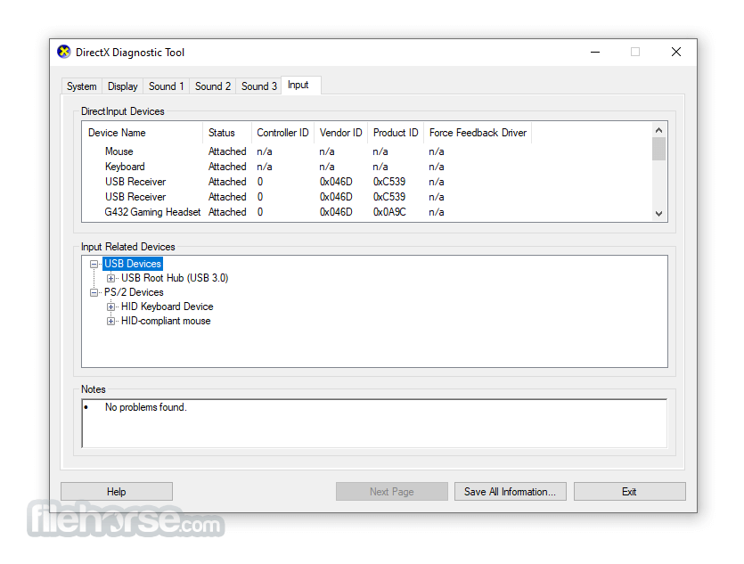The image size is (744, 564).
Task: Click the Force Feedback Driver column header
Action: point(478,133)
